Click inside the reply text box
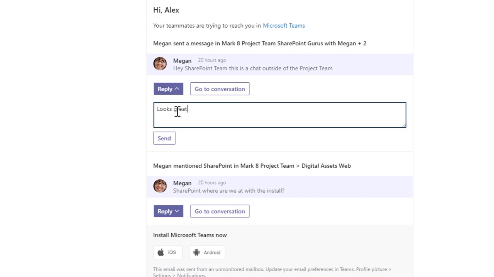 coord(280,115)
